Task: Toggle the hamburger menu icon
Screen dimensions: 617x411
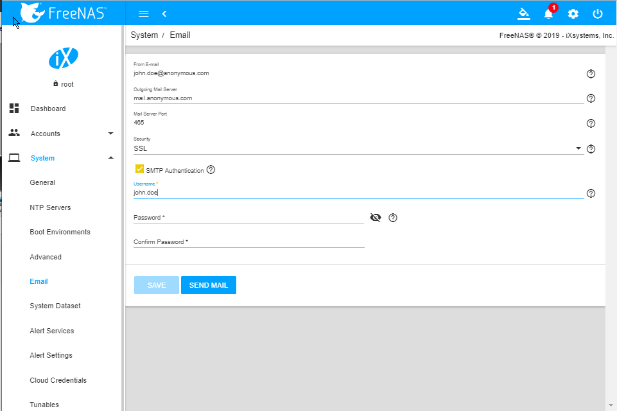Action: (144, 13)
